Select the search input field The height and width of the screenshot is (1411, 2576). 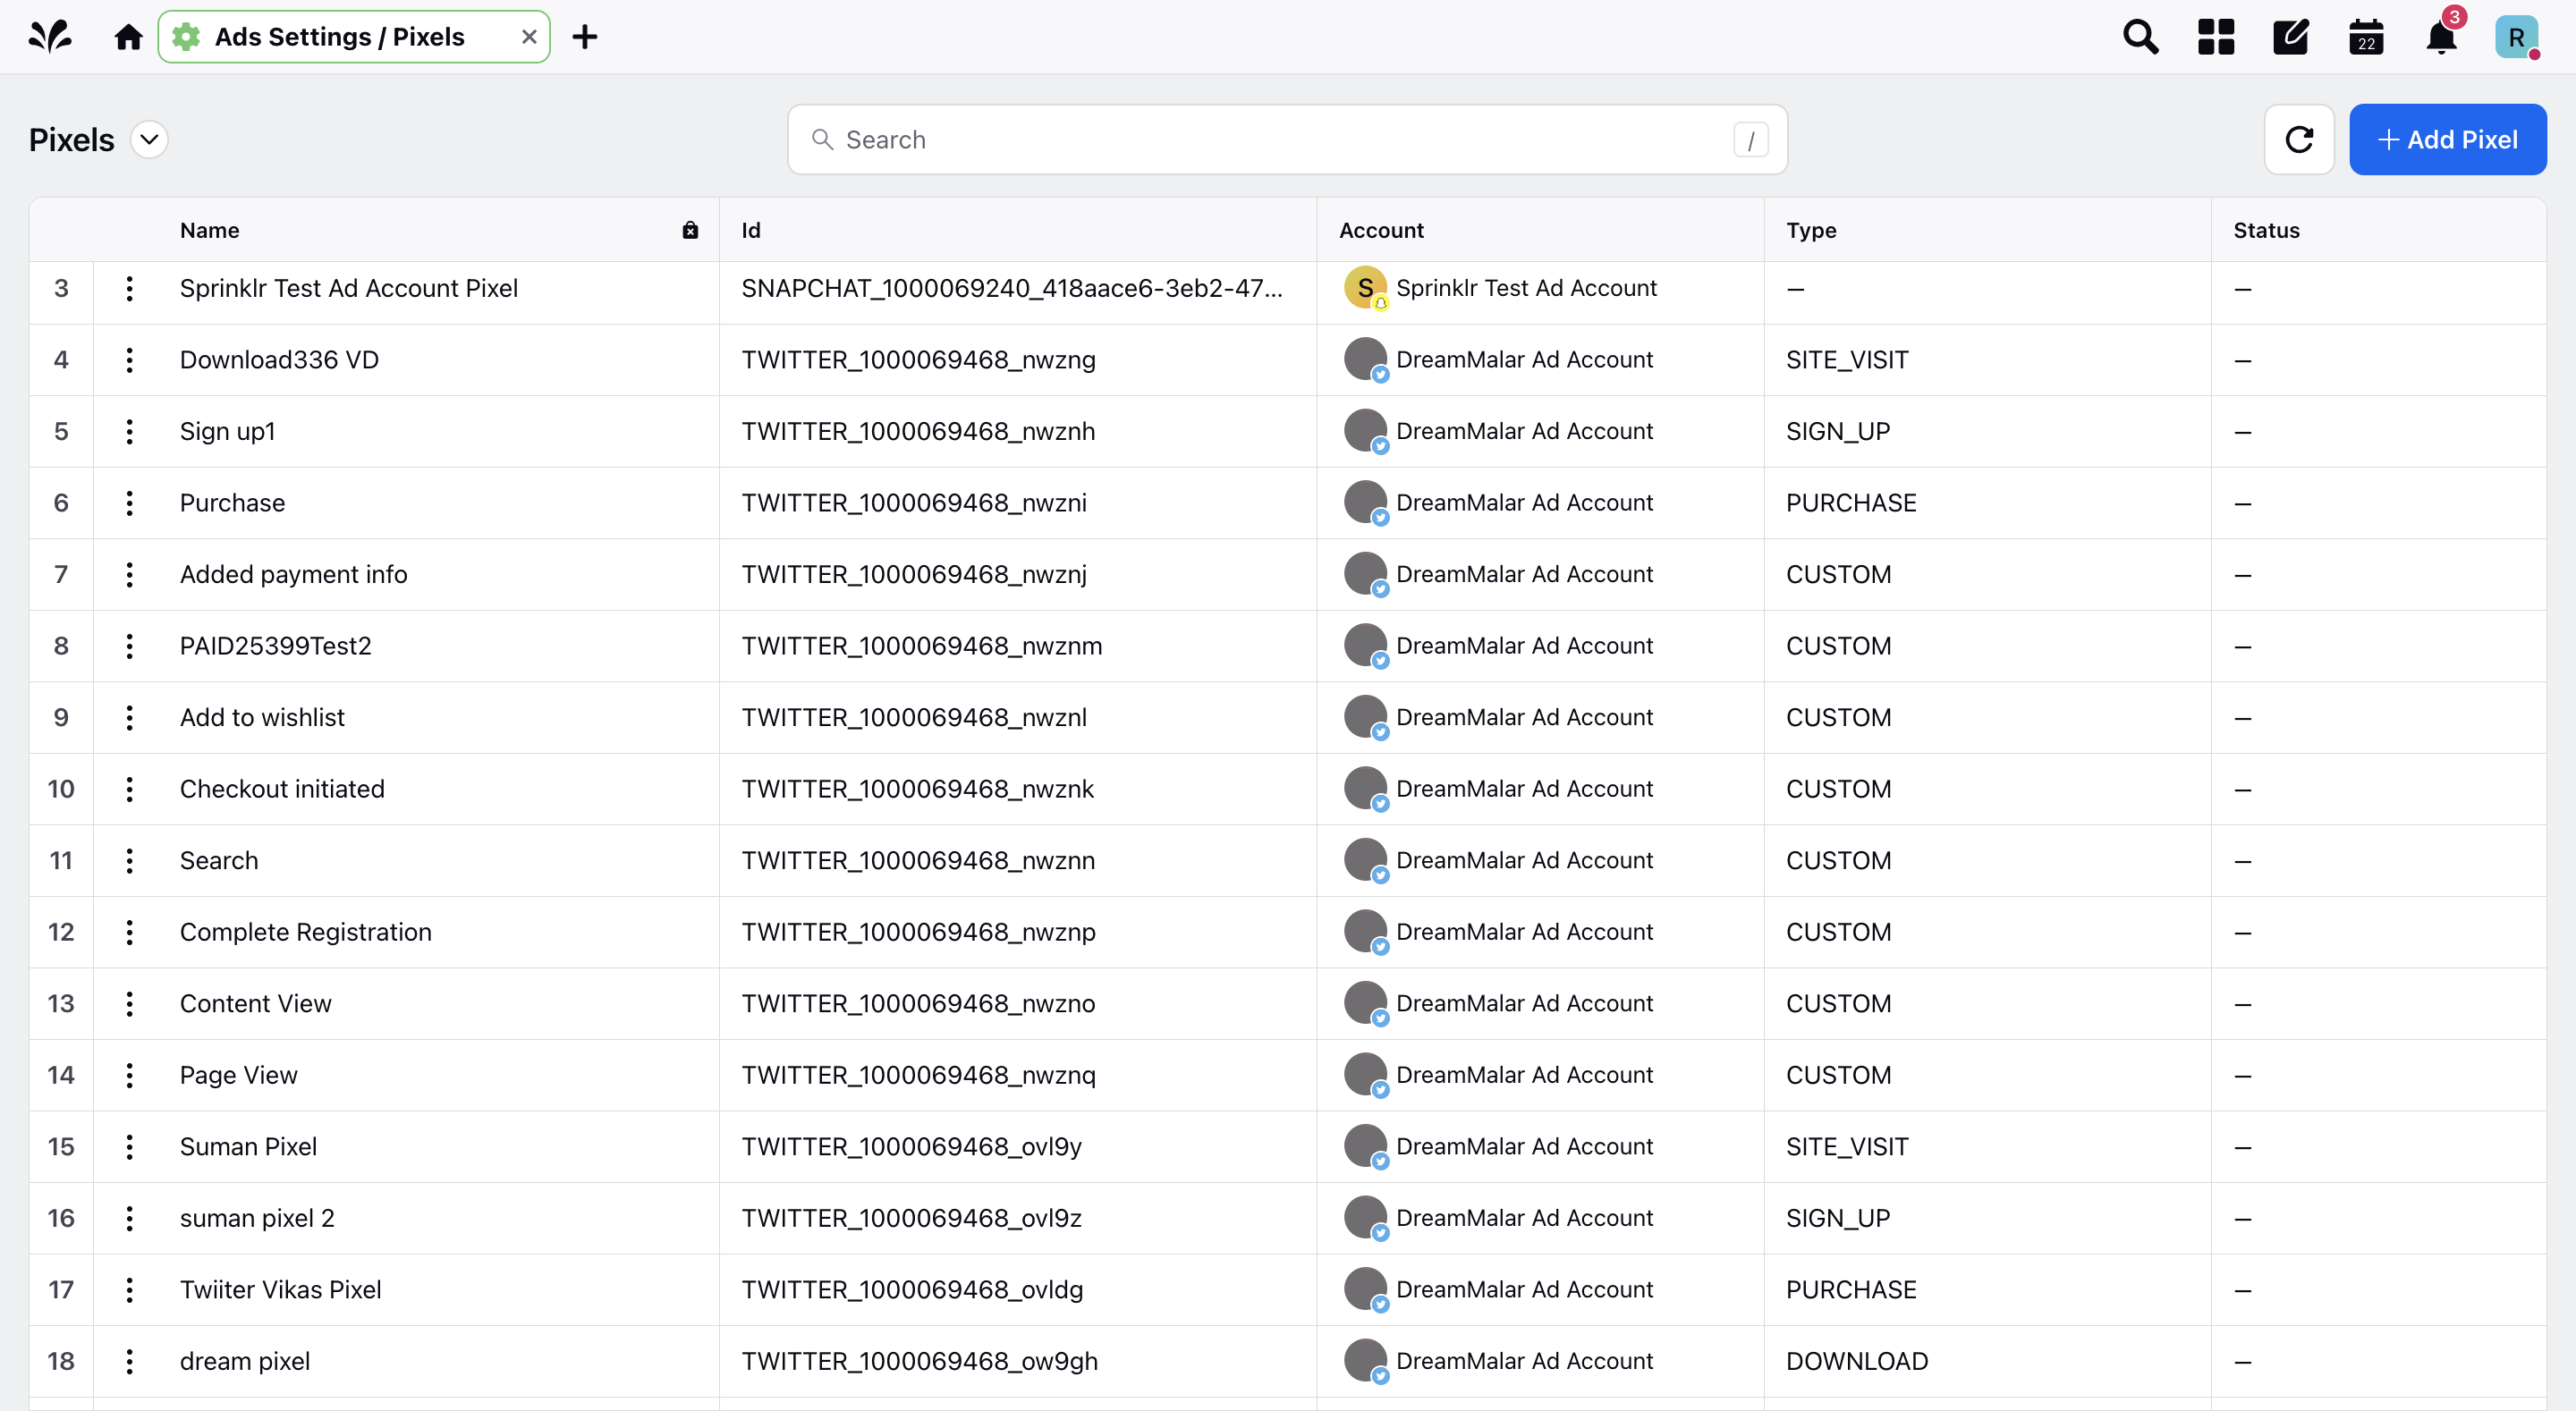1288,139
